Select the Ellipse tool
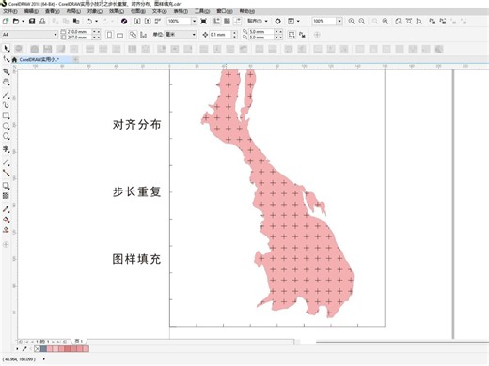The height and width of the screenshot is (366, 489). tap(6, 126)
